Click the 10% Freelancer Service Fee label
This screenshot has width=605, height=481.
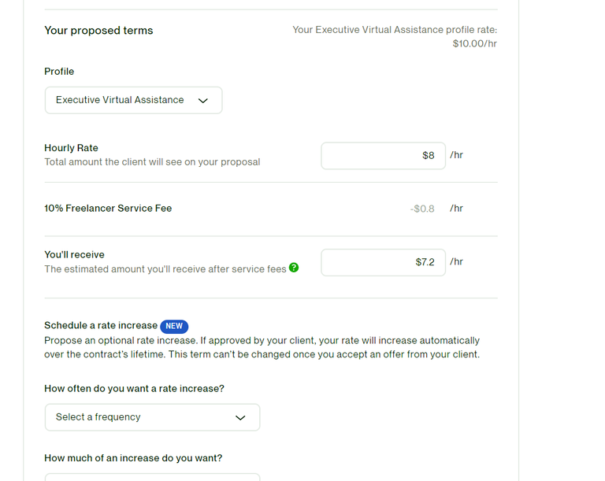pyautogui.click(x=108, y=209)
